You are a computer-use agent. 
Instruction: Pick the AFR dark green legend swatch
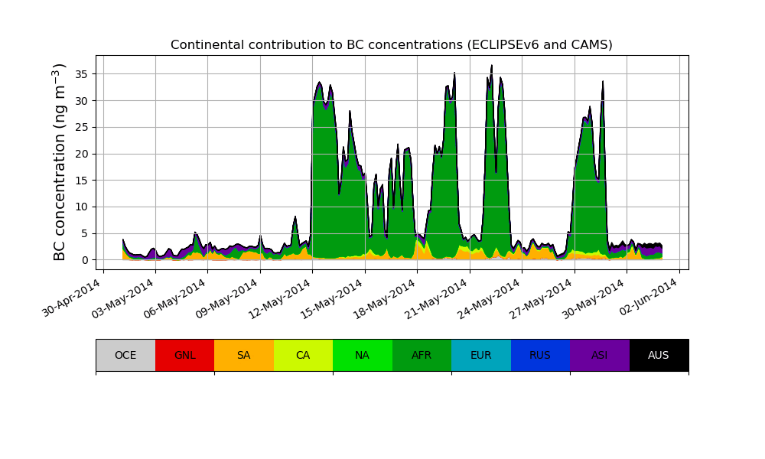pyautogui.click(x=422, y=355)
